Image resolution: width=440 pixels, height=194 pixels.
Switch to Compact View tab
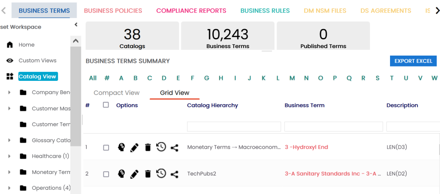pos(116,93)
